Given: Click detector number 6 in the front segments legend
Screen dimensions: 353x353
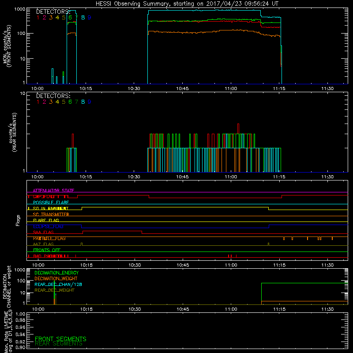Looking at the screenshot, I should pos(70,17).
